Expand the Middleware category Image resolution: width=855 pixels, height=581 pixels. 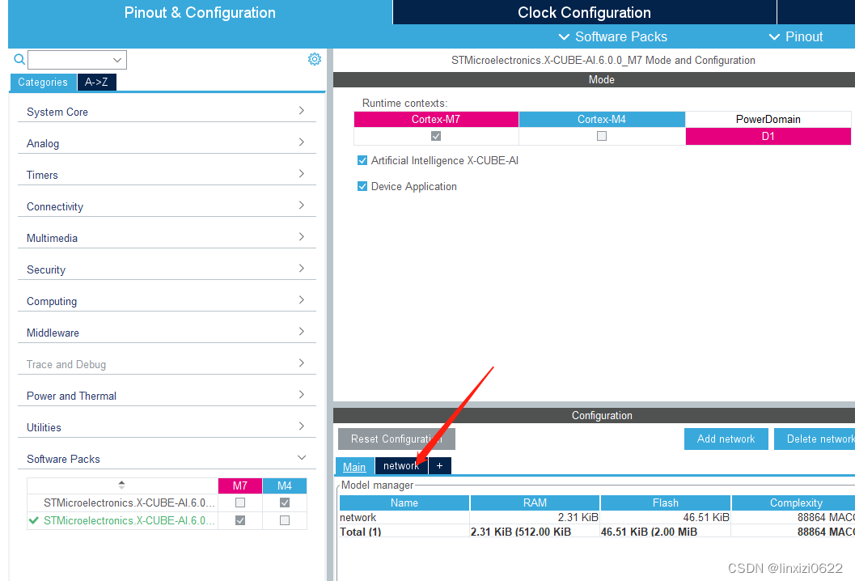coord(167,333)
